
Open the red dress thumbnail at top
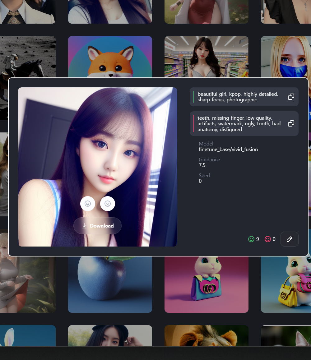coord(206,12)
